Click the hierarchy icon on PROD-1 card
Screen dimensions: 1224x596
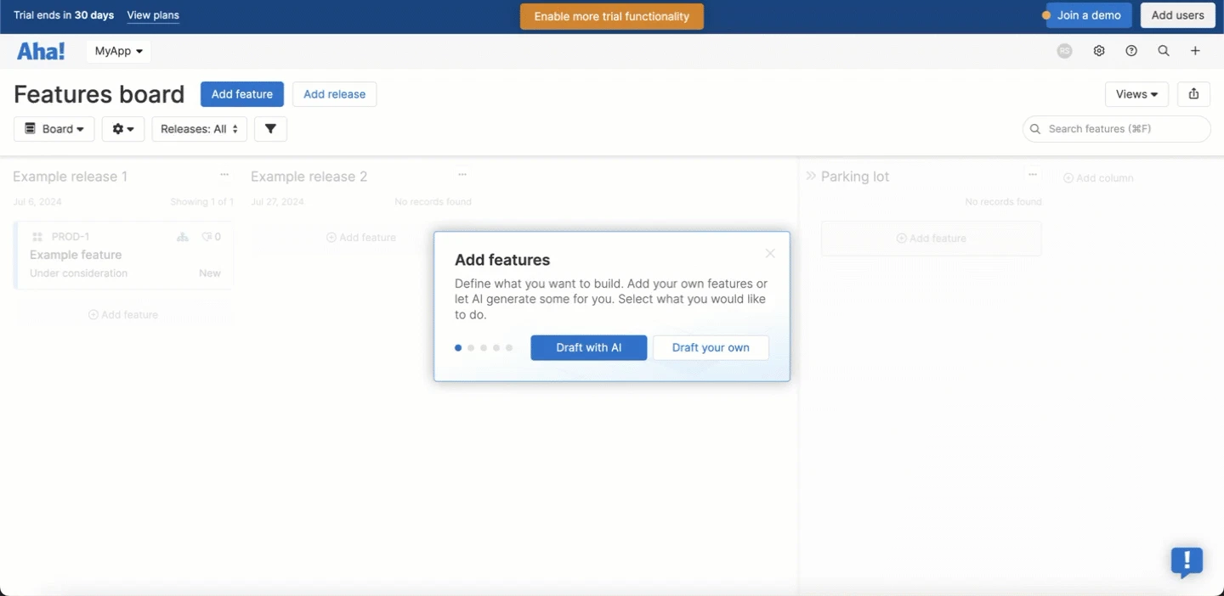pyautogui.click(x=183, y=237)
